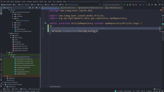Expand the controller package

pyautogui.click(x=13, y=16)
